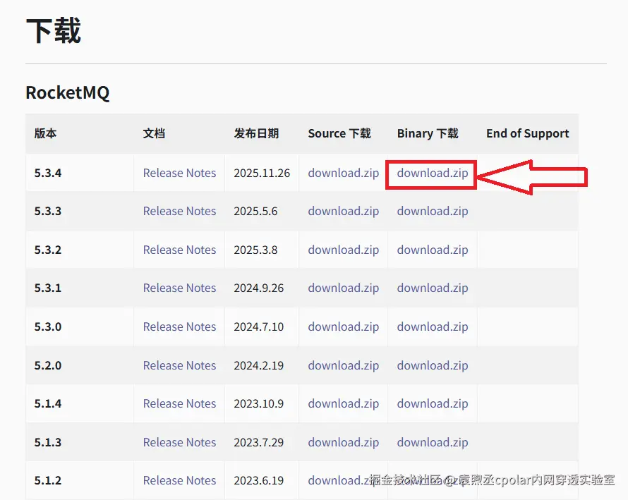
Task: Download source zip for version 5.1.3
Action: pyautogui.click(x=343, y=442)
